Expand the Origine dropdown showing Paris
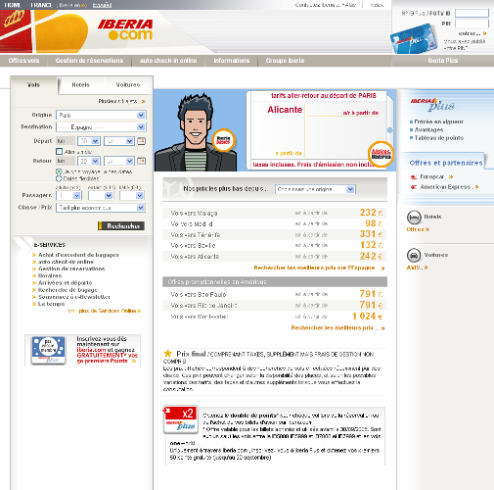 (x=101, y=115)
